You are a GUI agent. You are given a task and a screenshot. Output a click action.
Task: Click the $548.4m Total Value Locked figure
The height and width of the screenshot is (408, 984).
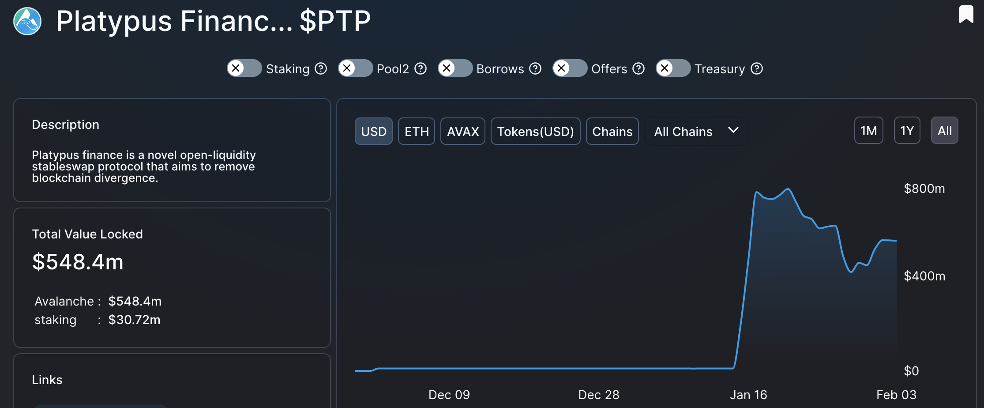click(78, 262)
